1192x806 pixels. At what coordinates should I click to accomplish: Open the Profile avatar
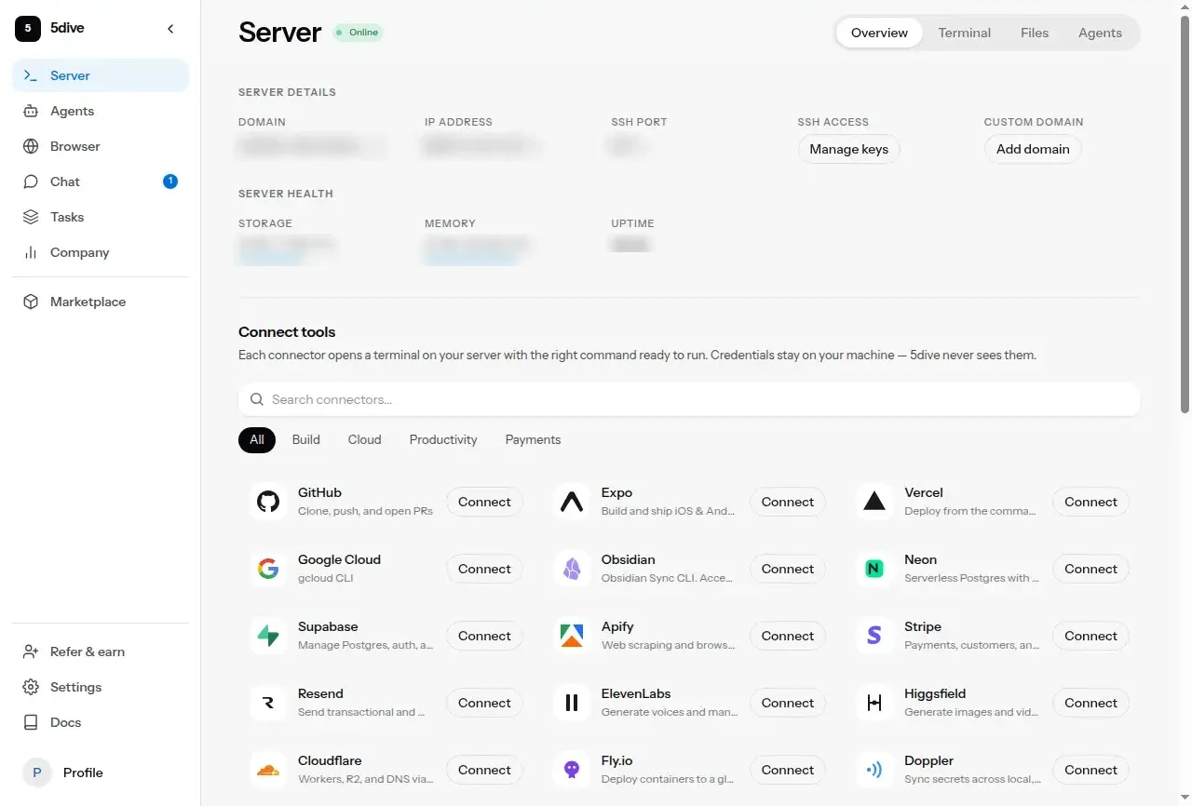[x=37, y=772]
